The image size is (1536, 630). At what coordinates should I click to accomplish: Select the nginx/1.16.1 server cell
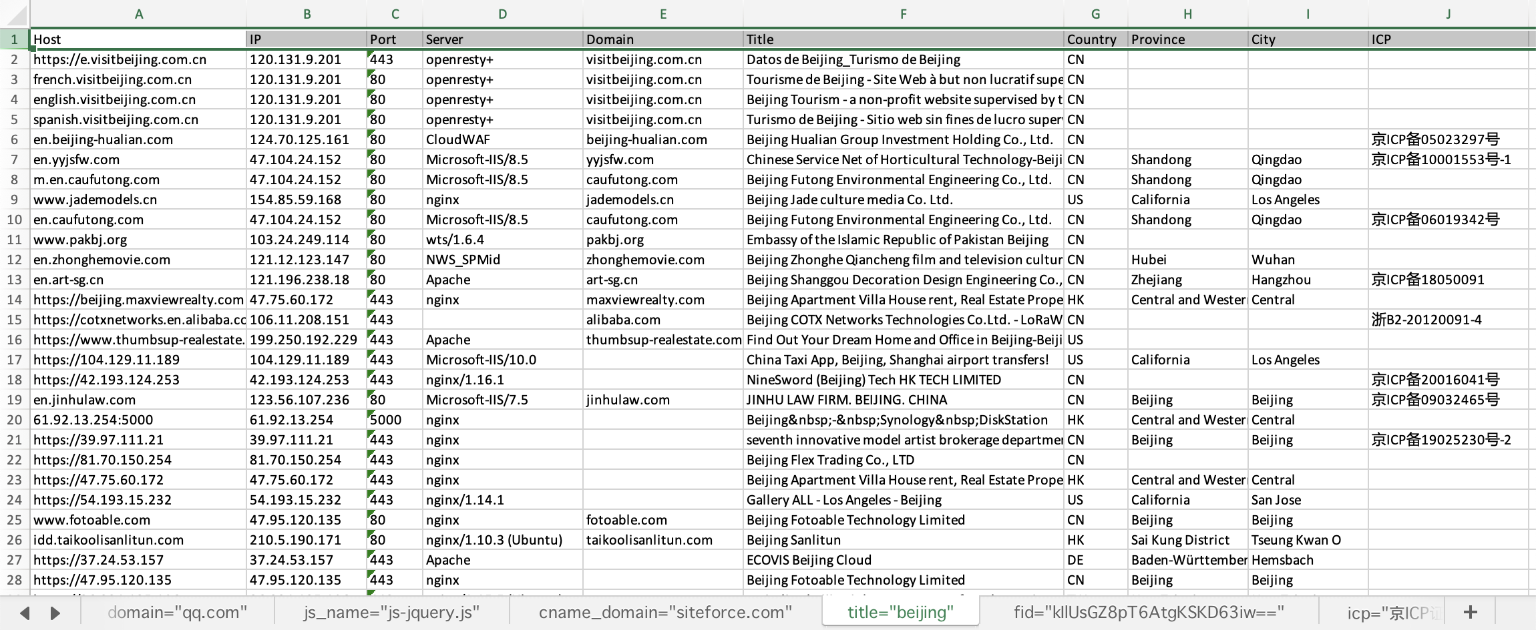[503, 380]
